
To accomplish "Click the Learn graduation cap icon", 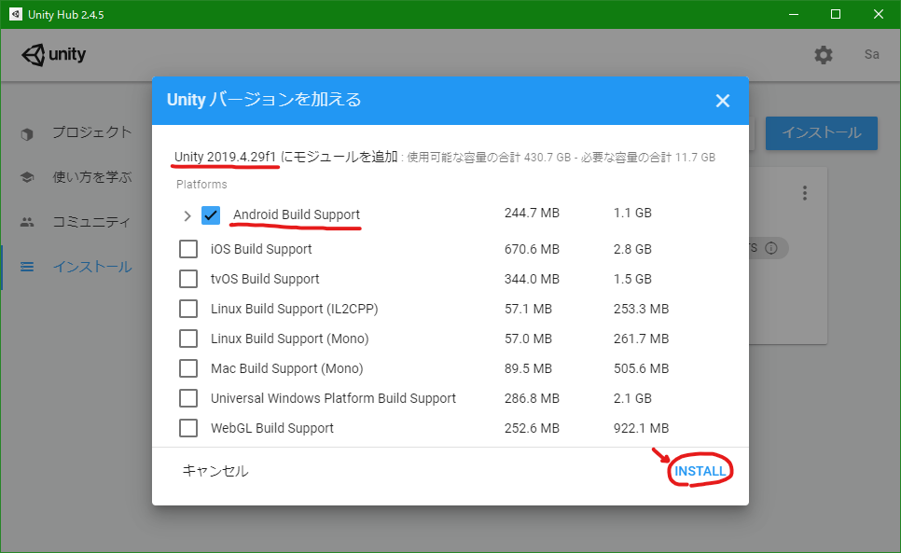I will pyautogui.click(x=27, y=177).
